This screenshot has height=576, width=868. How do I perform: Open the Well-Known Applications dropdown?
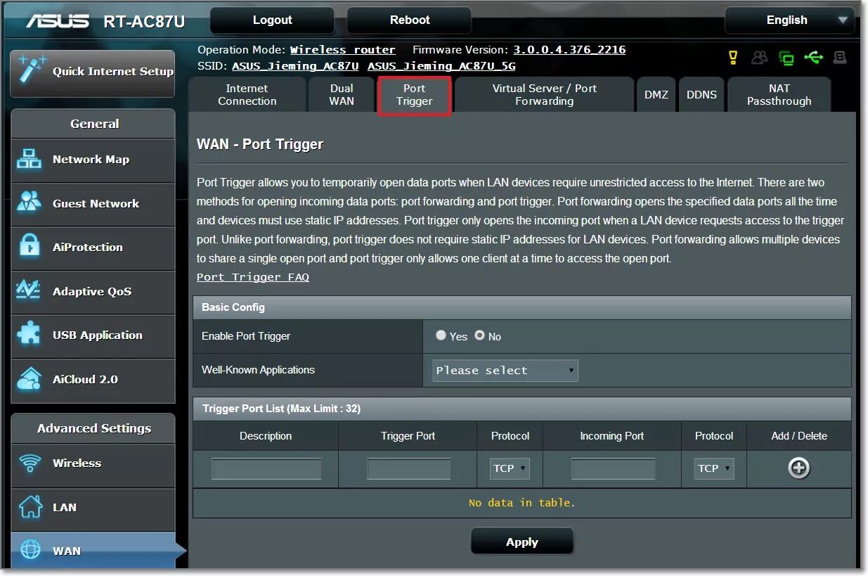[505, 371]
